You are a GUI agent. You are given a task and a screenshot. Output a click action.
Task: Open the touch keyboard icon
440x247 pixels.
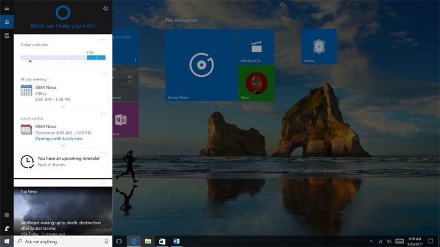click(x=400, y=242)
